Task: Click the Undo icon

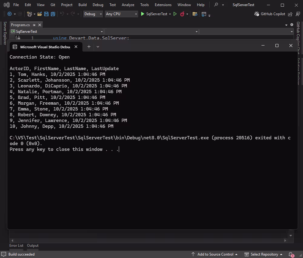Action: [62, 14]
